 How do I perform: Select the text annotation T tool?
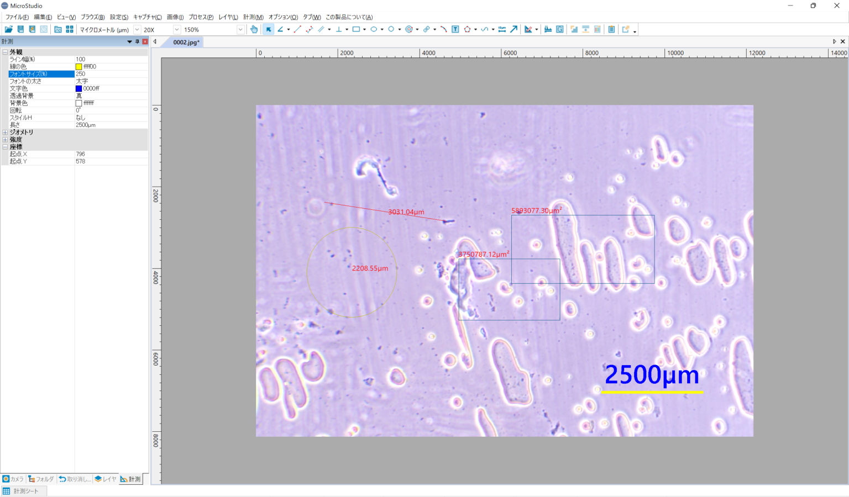(455, 29)
